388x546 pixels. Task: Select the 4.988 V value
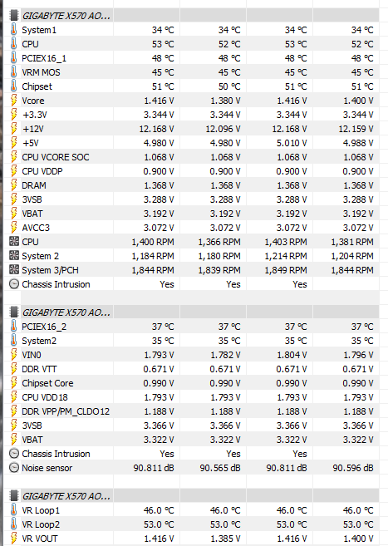pos(358,143)
